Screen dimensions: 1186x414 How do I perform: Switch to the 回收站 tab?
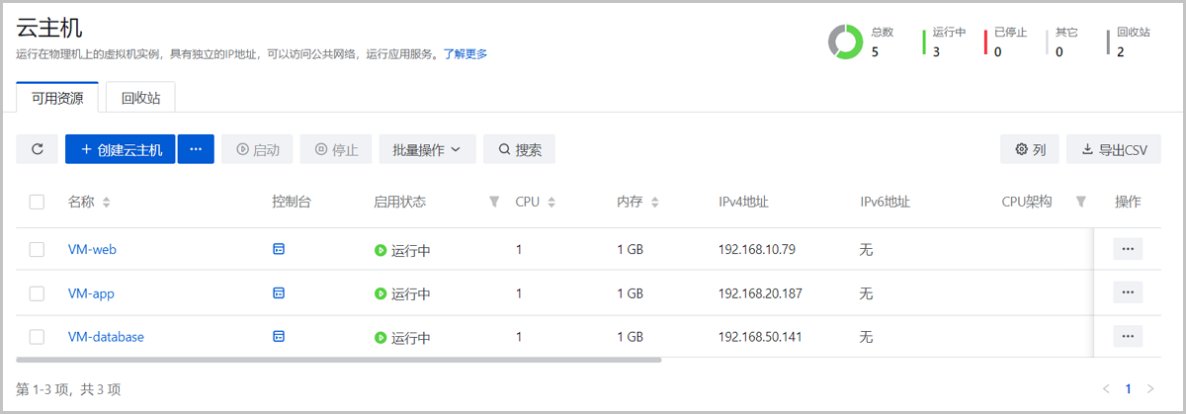tap(140, 98)
